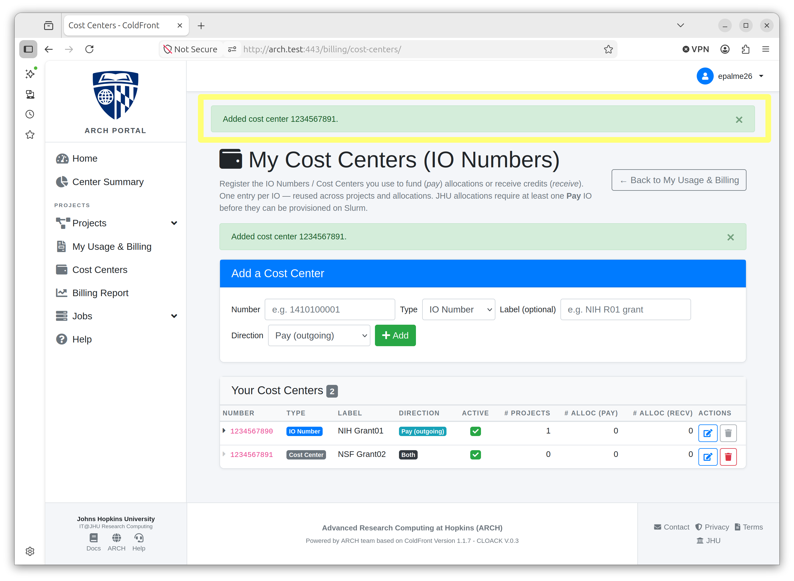
Task: Click the browser address bar URL
Action: (322, 49)
